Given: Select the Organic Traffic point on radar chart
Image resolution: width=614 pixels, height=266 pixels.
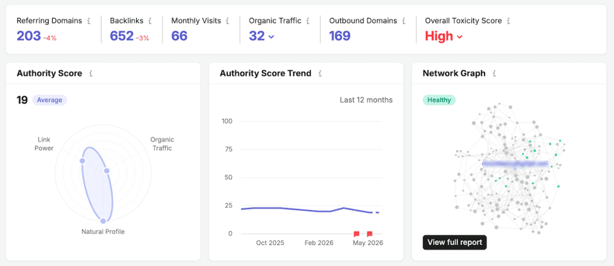Looking at the screenshot, I should pos(107,171).
